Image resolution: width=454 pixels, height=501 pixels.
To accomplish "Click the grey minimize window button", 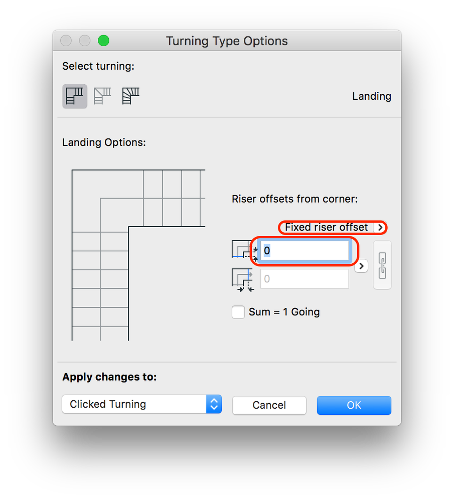I will click(85, 41).
